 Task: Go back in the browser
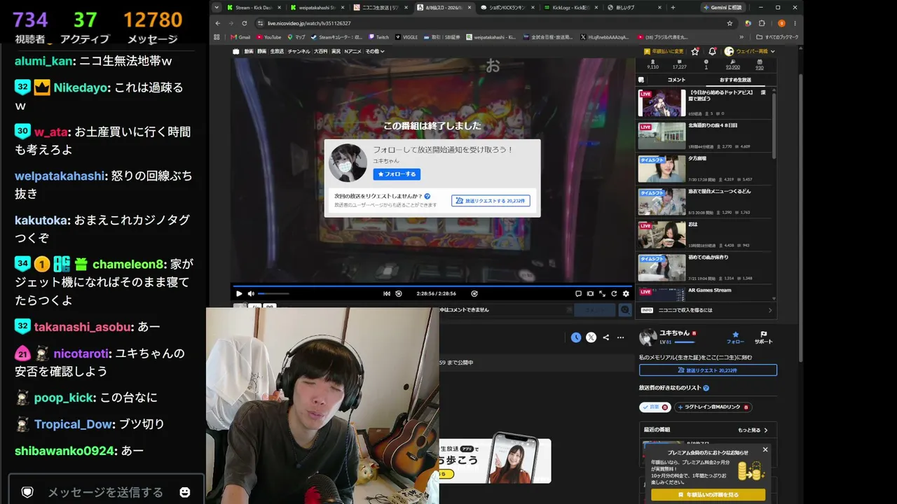(217, 23)
